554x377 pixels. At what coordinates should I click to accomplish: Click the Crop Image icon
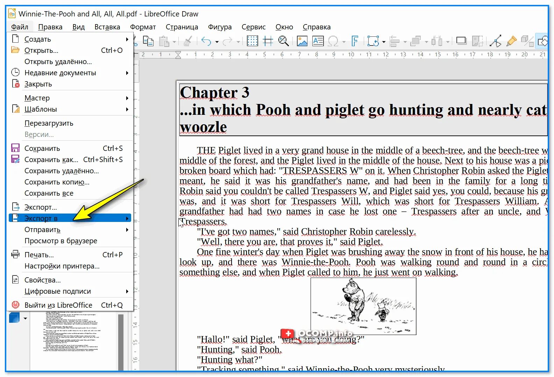[x=477, y=41]
